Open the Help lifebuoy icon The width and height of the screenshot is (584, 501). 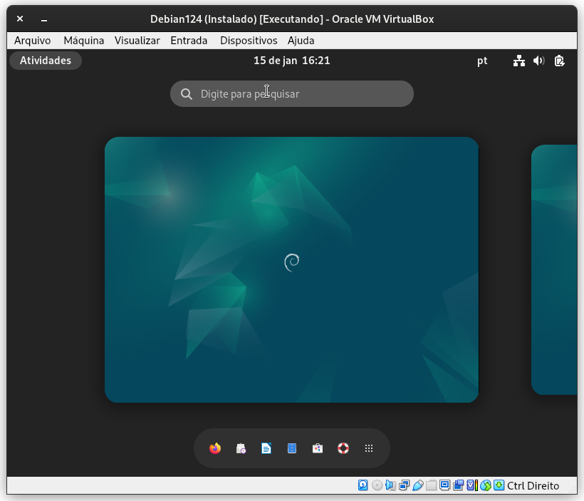pos(343,448)
